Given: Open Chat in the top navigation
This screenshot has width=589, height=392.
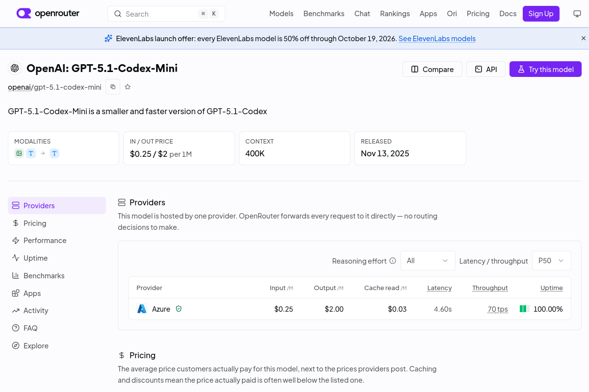Looking at the screenshot, I should pyautogui.click(x=362, y=14).
